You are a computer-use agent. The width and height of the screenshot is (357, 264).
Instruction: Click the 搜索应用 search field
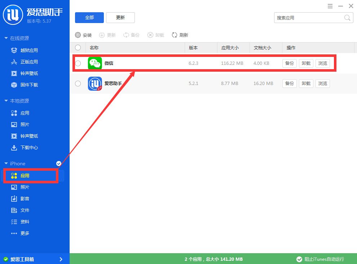coord(310,17)
